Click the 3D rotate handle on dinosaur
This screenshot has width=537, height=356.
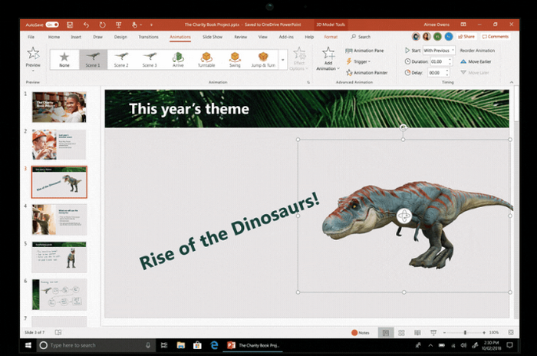[404, 216]
